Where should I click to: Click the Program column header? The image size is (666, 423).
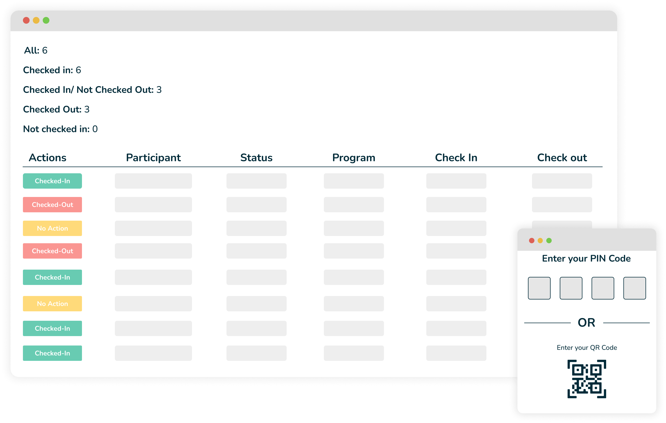tap(354, 157)
